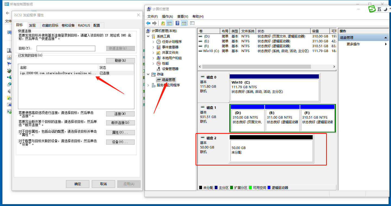Click the Back arrow in Computer Management toolbar
391x206 pixels.
[x=148, y=23]
